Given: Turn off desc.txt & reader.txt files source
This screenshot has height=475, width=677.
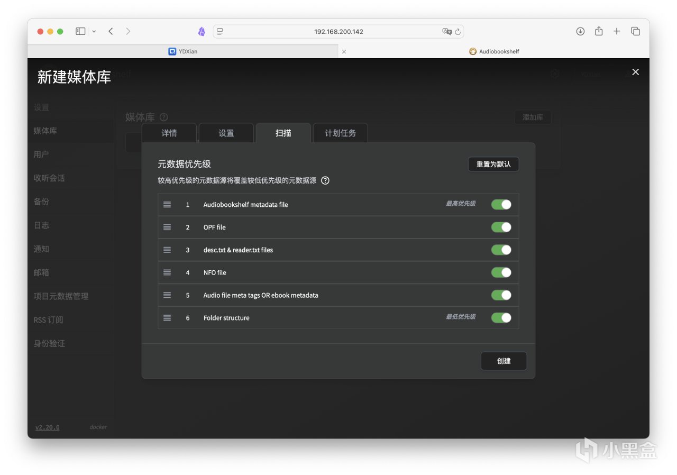Looking at the screenshot, I should pyautogui.click(x=501, y=250).
